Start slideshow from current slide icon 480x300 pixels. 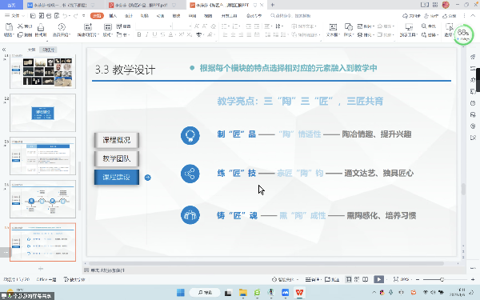(62, 27)
